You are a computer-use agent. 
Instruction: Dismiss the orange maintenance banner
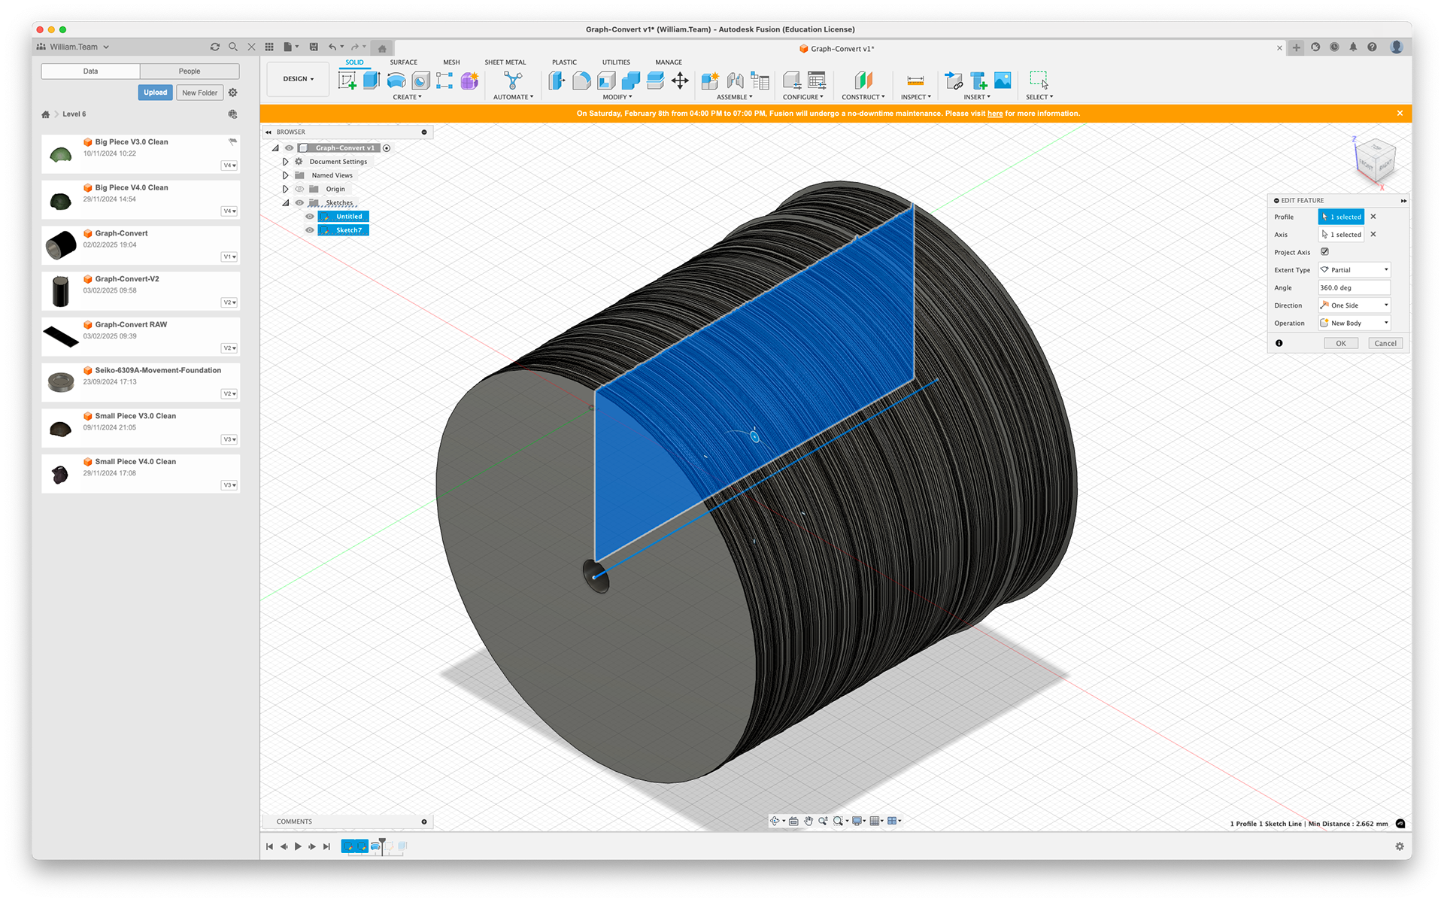click(1400, 114)
